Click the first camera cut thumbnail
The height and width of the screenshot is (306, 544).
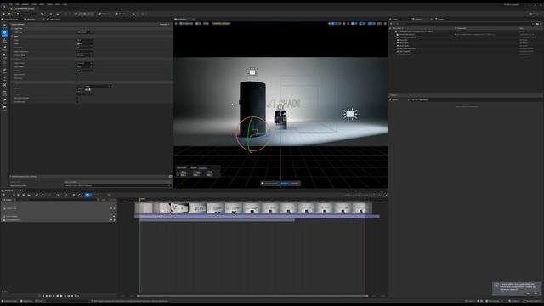click(144, 208)
